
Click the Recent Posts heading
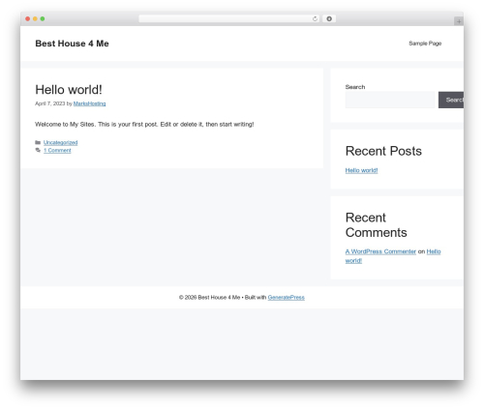(383, 151)
